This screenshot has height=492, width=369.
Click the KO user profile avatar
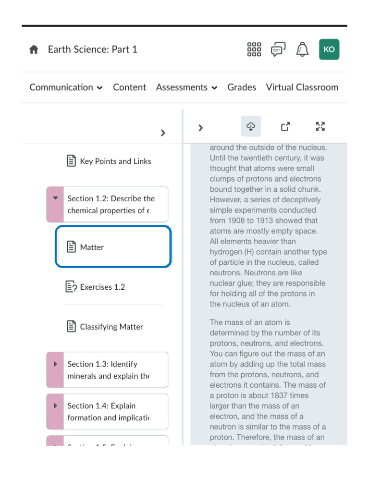click(329, 49)
